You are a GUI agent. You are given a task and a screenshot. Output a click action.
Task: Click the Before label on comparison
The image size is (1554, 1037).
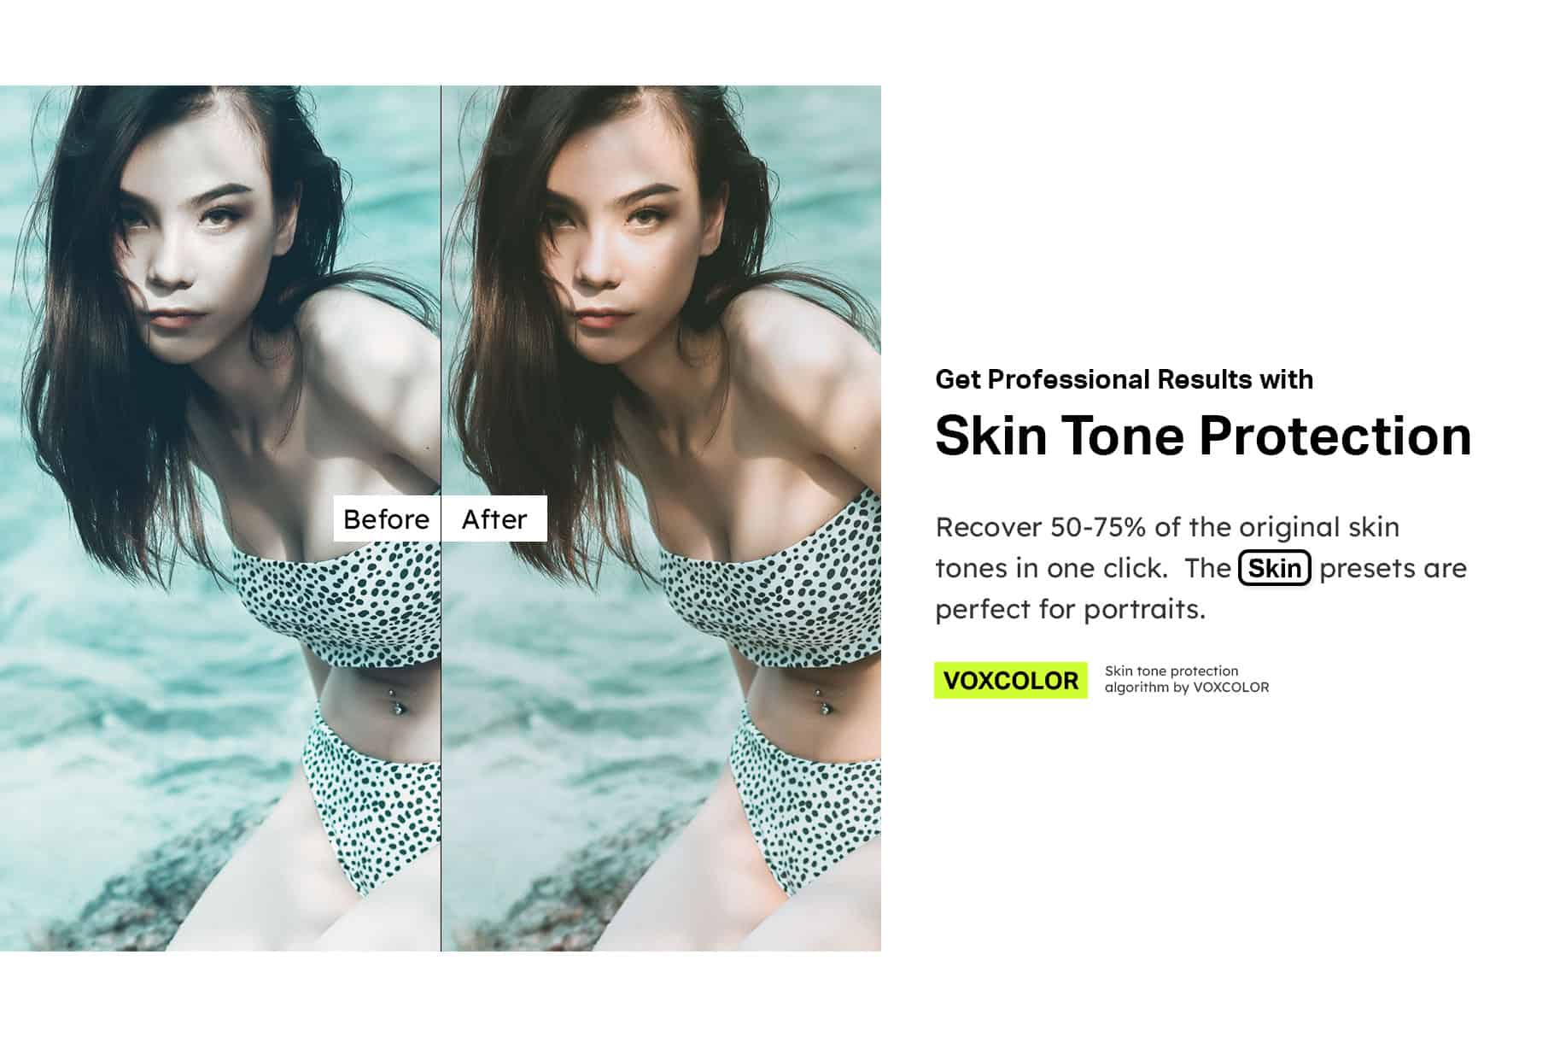click(x=387, y=518)
